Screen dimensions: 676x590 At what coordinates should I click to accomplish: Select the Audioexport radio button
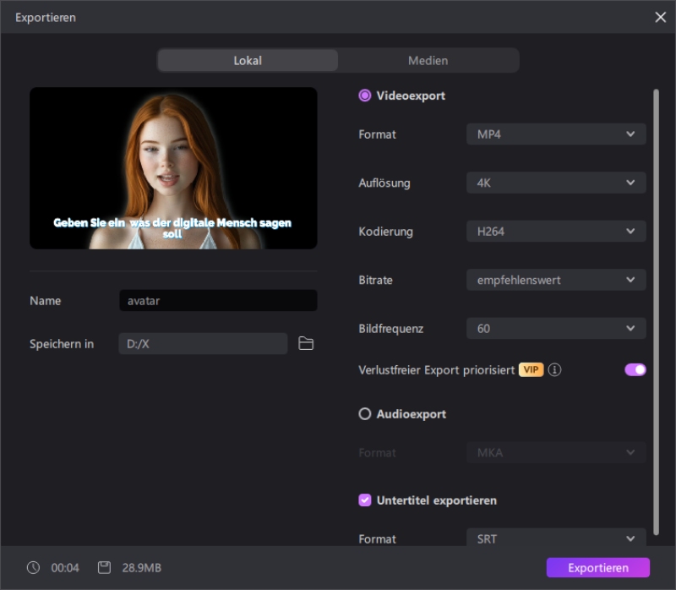[364, 413]
